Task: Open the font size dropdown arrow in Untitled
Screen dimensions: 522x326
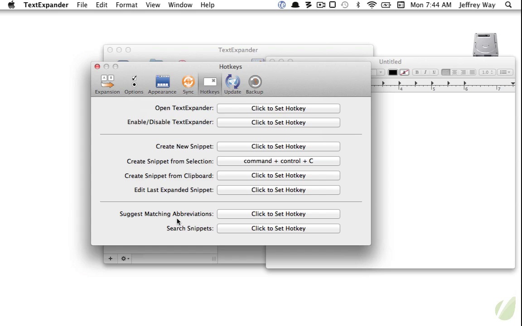Action: (381, 72)
